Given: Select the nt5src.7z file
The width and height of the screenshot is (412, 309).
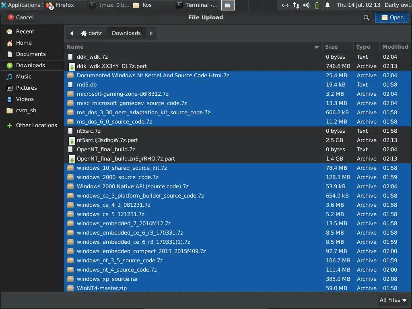Looking at the screenshot, I should click(x=238, y=131).
